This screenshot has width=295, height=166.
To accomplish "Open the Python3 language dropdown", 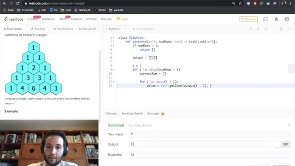I will (116, 29).
